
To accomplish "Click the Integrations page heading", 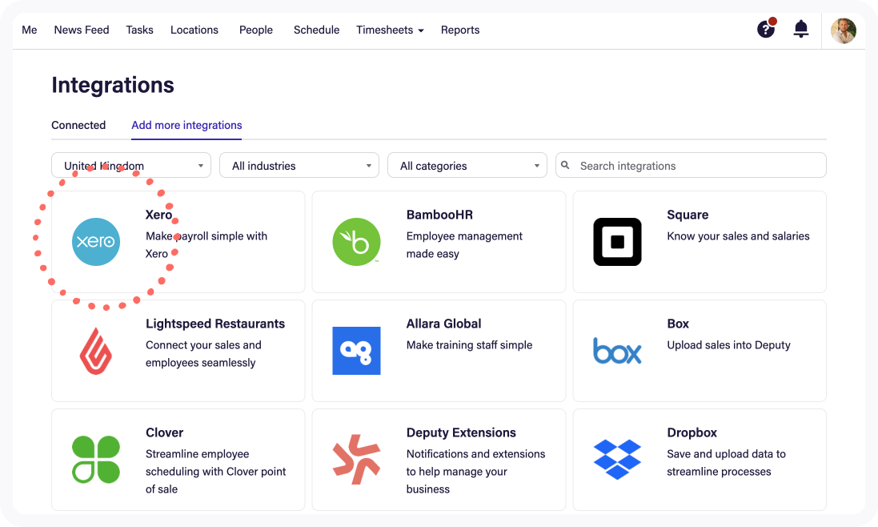I will [113, 85].
